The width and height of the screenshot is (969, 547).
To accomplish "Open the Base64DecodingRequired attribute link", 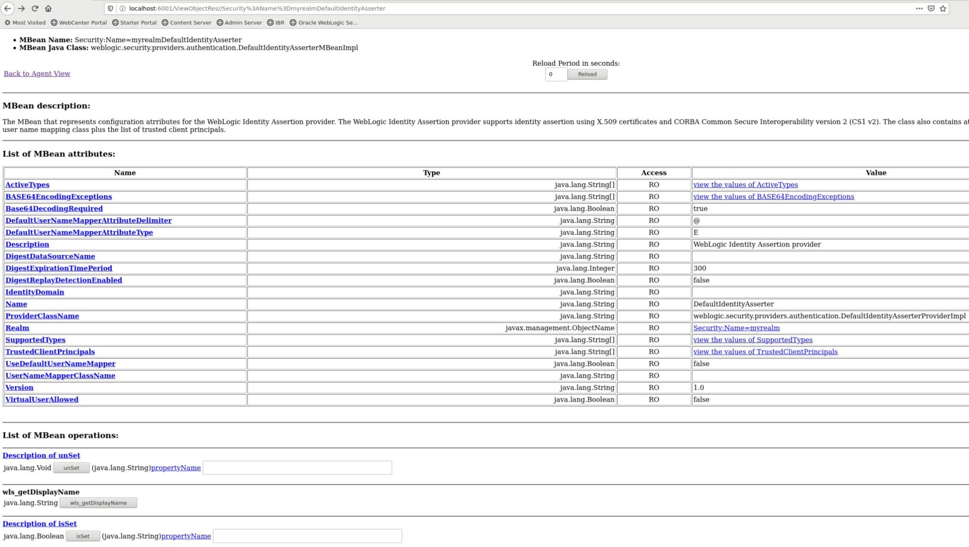I will pyautogui.click(x=54, y=208).
